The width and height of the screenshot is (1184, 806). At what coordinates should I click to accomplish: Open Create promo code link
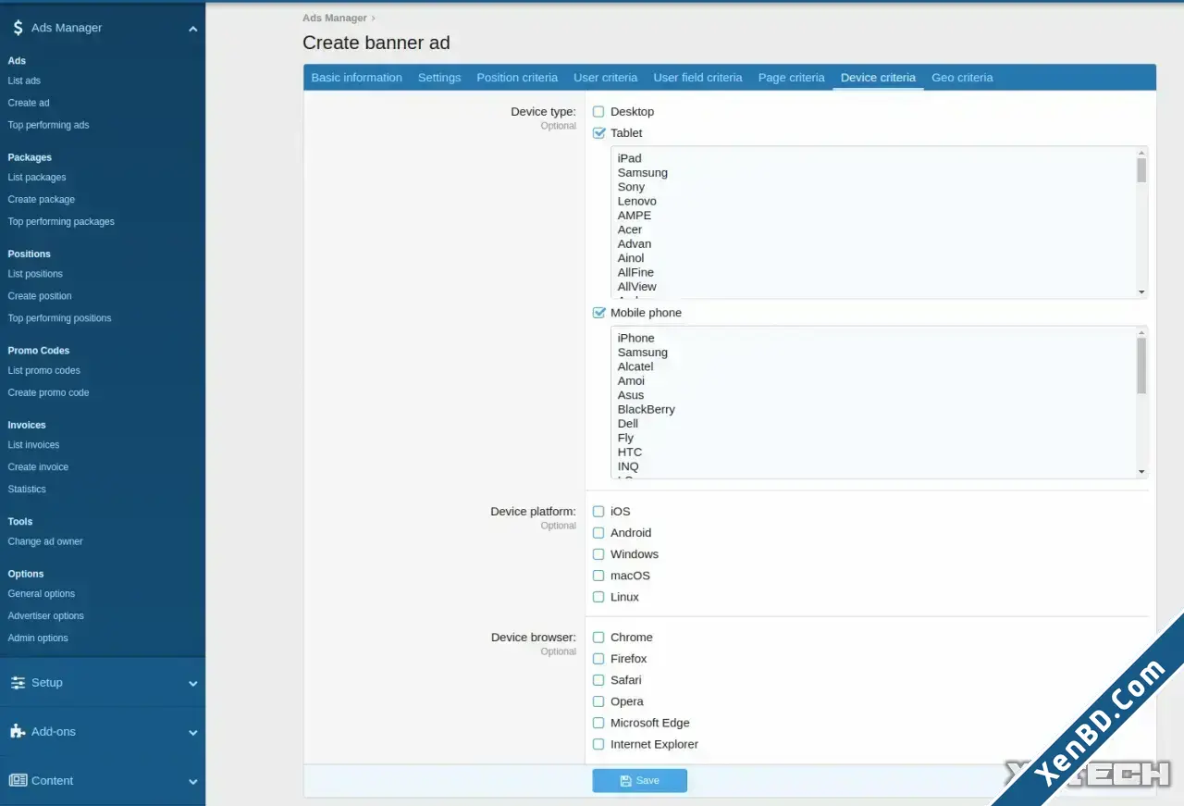pyautogui.click(x=48, y=392)
